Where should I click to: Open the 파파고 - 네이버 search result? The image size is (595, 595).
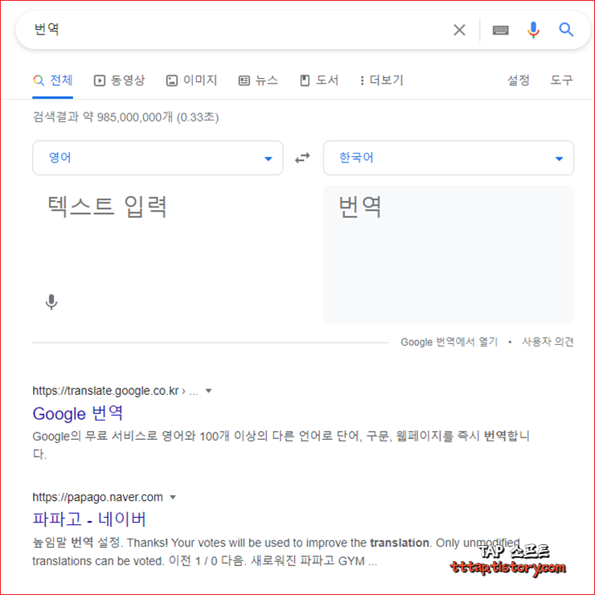pos(89,519)
